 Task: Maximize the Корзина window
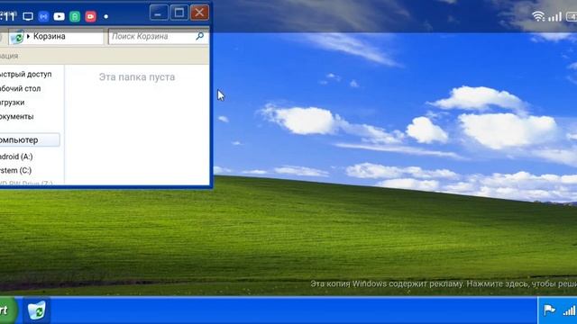[179, 13]
